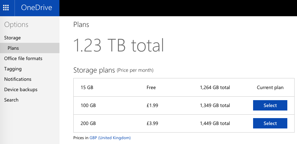Click the 1.23 TB total heading

coord(119,45)
